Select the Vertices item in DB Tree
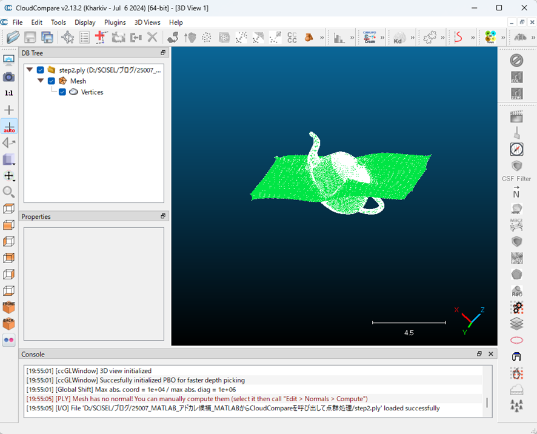 pyautogui.click(x=92, y=92)
